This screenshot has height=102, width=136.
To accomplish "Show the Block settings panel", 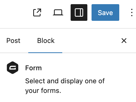I will 46,41.
